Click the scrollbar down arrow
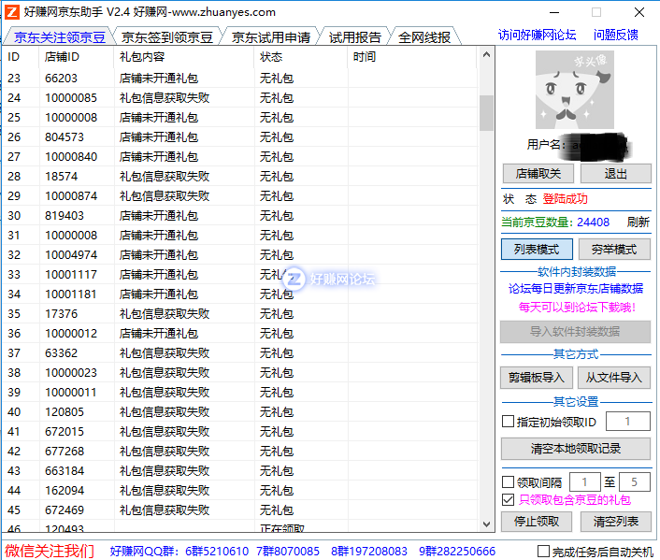Viewport: 660px width, 560px height. pyautogui.click(x=486, y=524)
